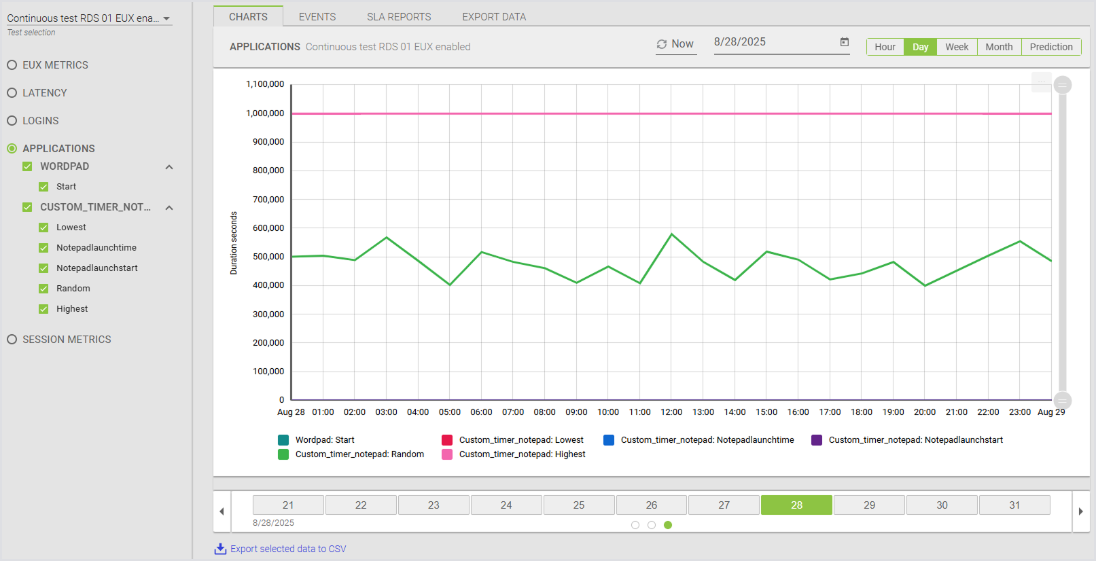This screenshot has width=1096, height=561.
Task: Go to next dates with right arrow
Action: 1080,511
